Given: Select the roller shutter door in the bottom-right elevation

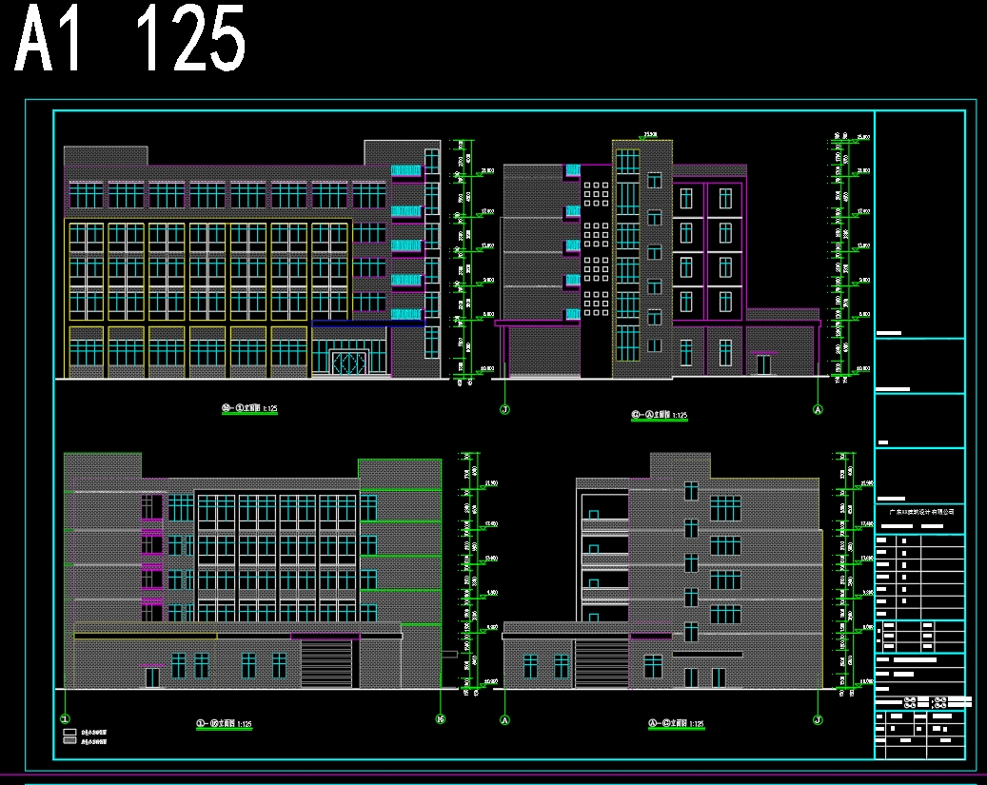Looking at the screenshot, I should (x=601, y=663).
